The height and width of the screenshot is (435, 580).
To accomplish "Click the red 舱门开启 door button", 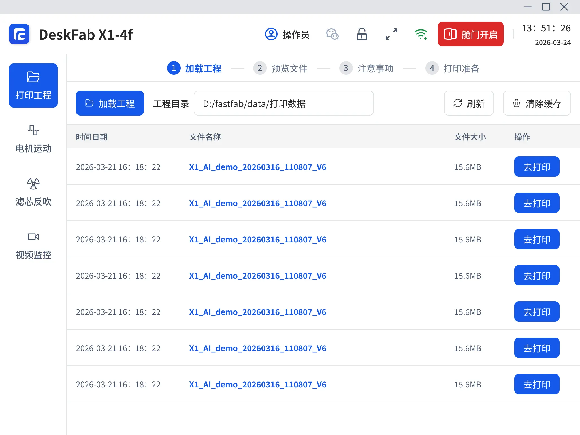I will [x=470, y=34].
